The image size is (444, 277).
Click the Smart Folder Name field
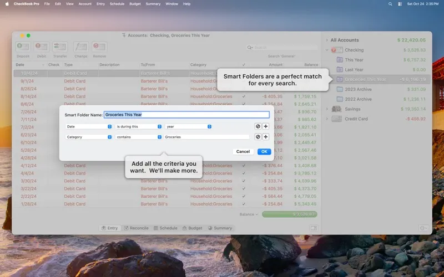186,115
